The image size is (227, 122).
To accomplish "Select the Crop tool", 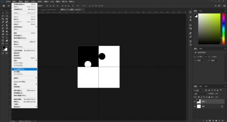I will 3,19.
